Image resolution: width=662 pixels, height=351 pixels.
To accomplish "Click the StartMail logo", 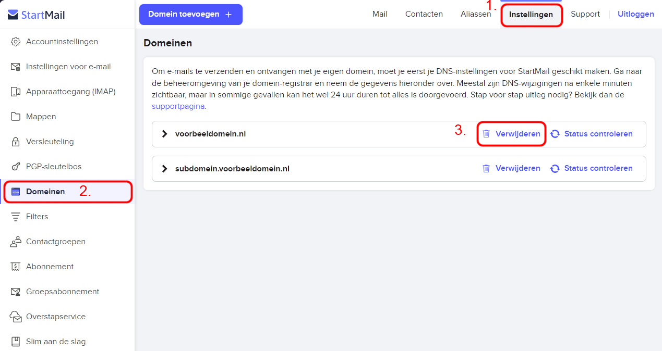I will [x=37, y=15].
